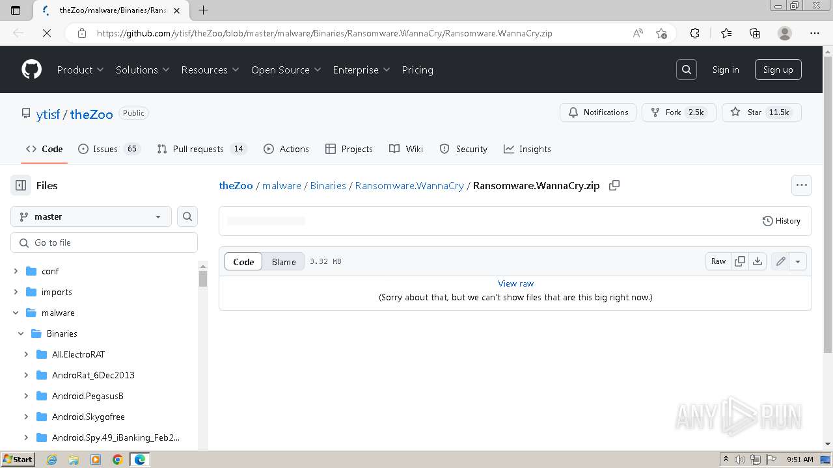Expand the Solutions menu

143,70
